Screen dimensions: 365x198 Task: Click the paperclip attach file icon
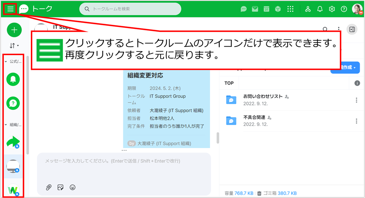tap(49, 187)
